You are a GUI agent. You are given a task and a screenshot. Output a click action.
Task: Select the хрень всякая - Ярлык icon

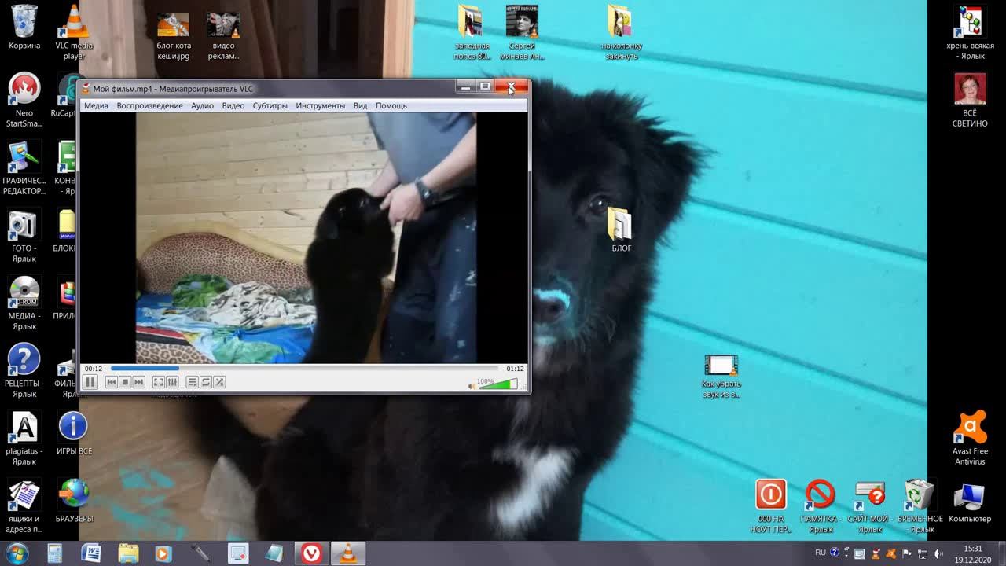970,32
